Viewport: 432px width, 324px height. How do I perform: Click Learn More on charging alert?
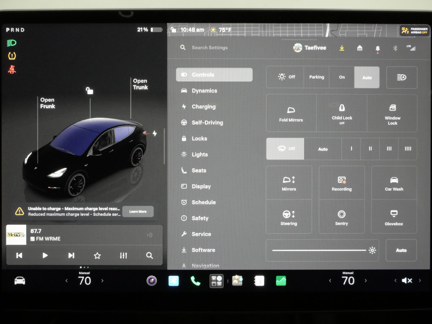coord(138,211)
